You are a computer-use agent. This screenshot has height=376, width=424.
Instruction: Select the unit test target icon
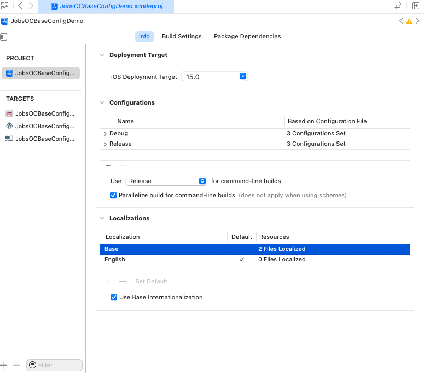pyautogui.click(x=9, y=126)
